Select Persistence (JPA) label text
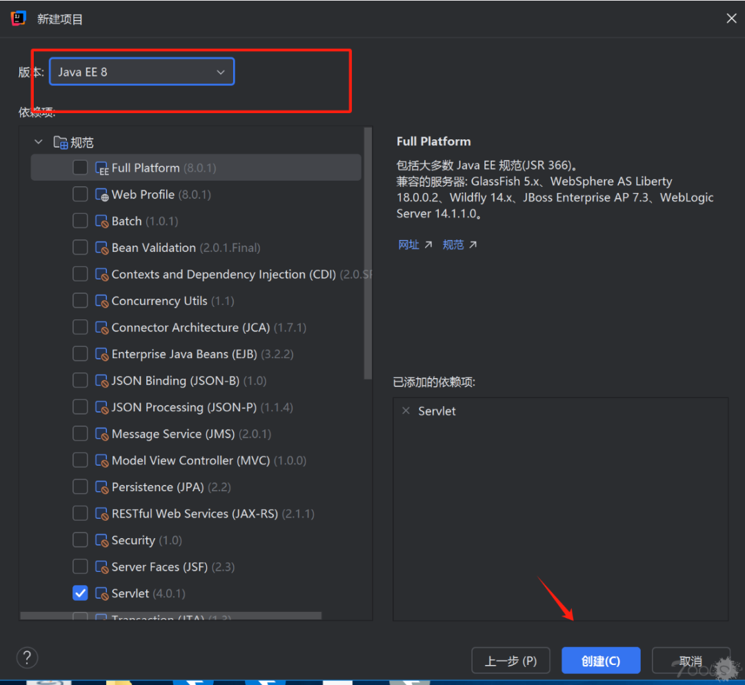 [x=158, y=487]
